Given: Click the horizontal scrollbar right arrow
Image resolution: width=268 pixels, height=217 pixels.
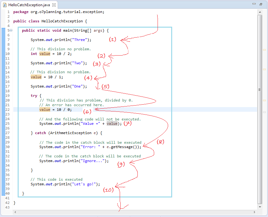Looking at the screenshot, I should click(x=254, y=212).
